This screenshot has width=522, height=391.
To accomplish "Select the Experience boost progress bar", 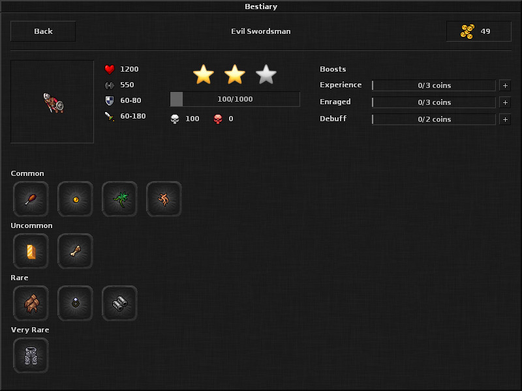I will pyautogui.click(x=434, y=85).
